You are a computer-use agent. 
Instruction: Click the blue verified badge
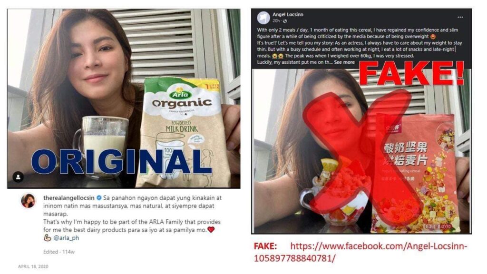tap(99, 197)
